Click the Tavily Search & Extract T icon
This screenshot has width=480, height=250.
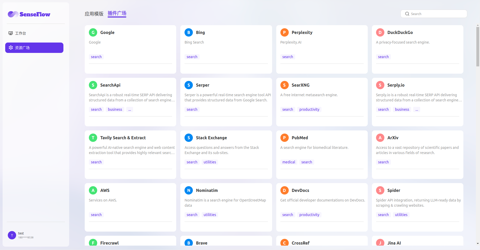point(93,138)
